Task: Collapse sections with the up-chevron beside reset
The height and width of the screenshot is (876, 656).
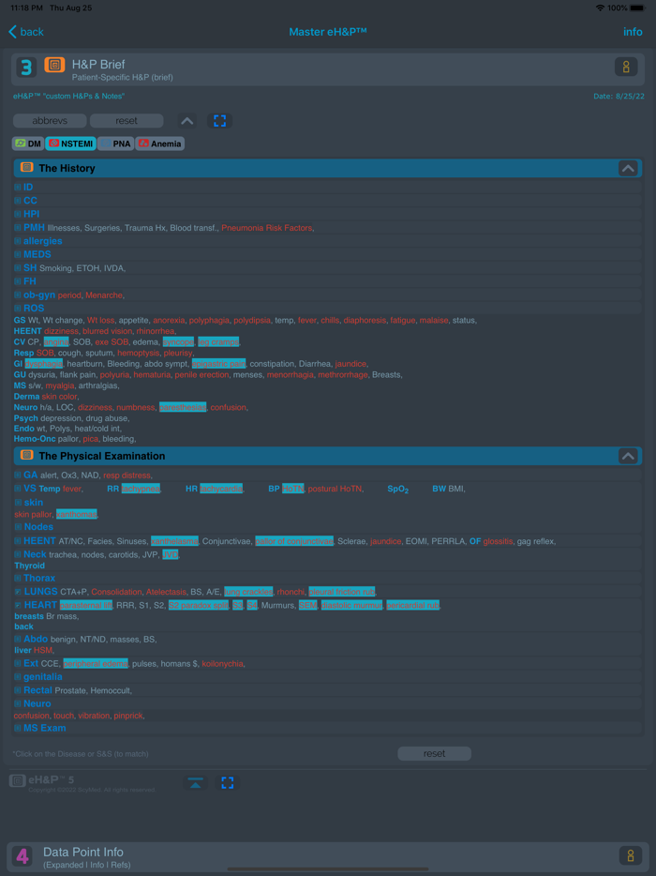Action: coord(187,121)
